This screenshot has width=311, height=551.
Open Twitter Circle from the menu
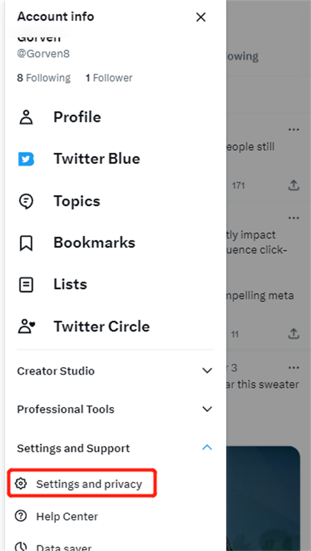(x=102, y=326)
